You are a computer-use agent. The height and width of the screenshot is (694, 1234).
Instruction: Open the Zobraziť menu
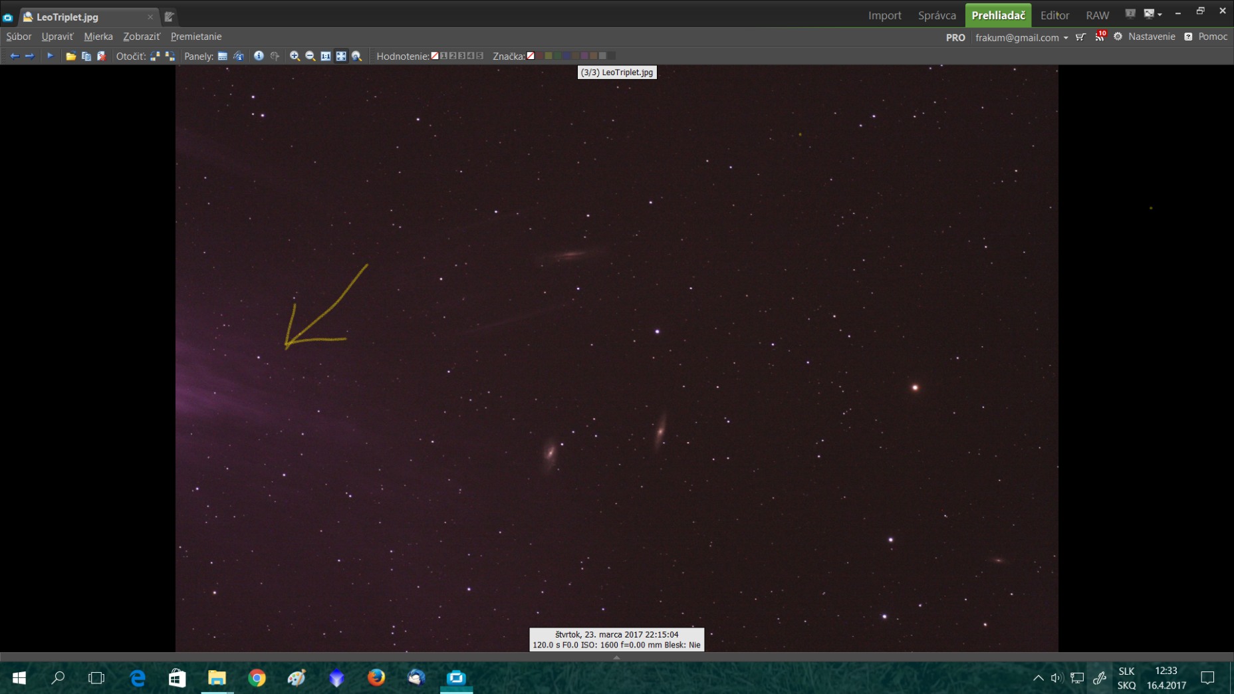point(141,37)
